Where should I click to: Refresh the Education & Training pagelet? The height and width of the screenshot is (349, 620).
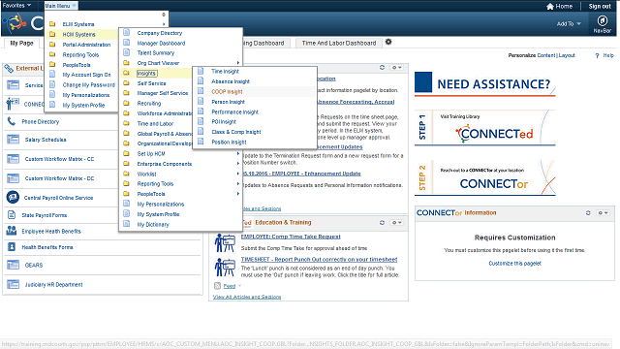tap(382, 222)
